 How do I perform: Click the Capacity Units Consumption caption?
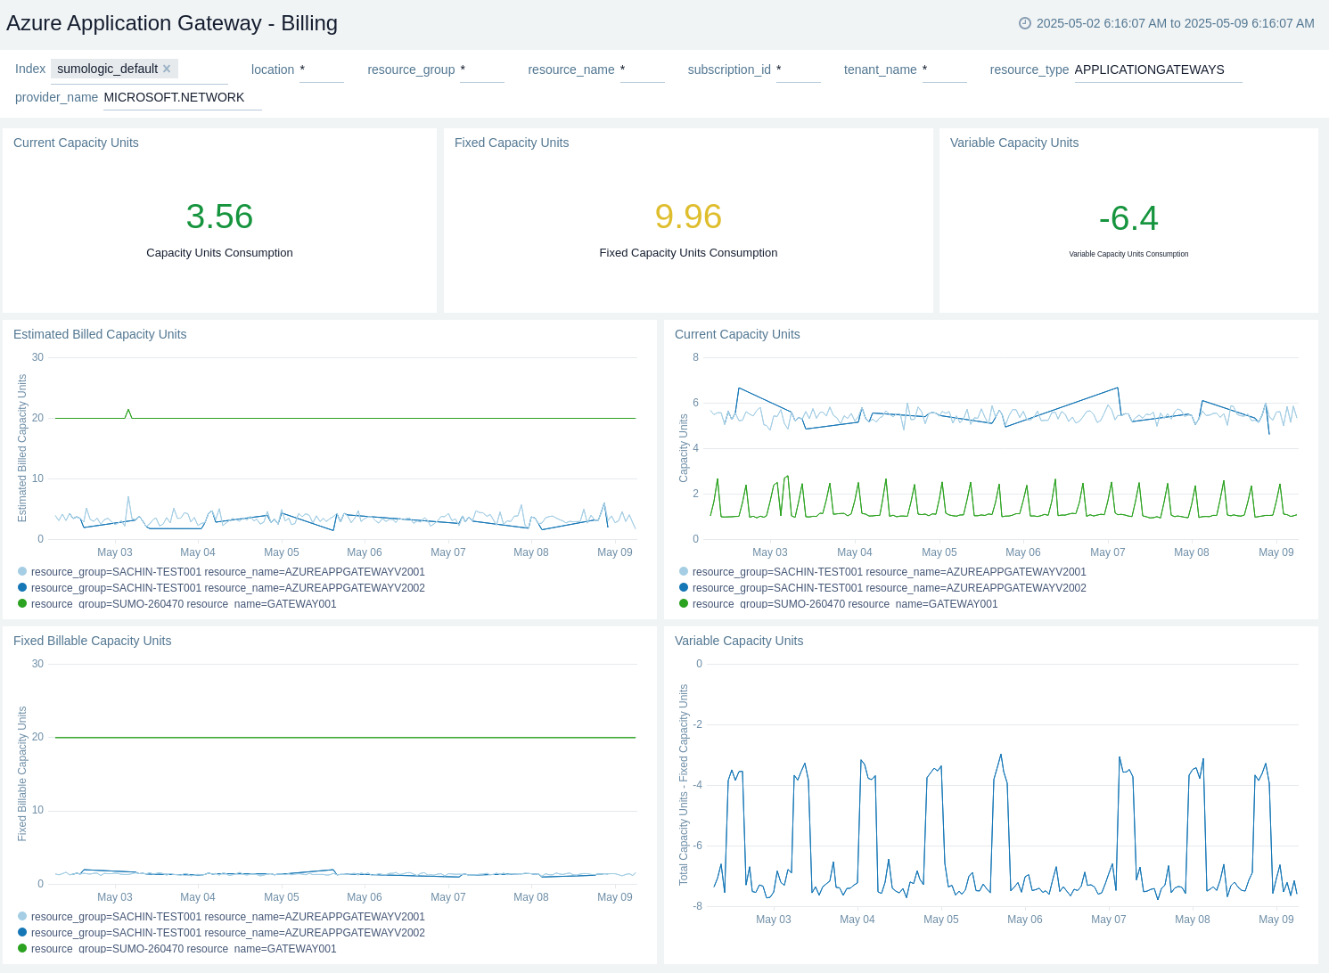219,253
